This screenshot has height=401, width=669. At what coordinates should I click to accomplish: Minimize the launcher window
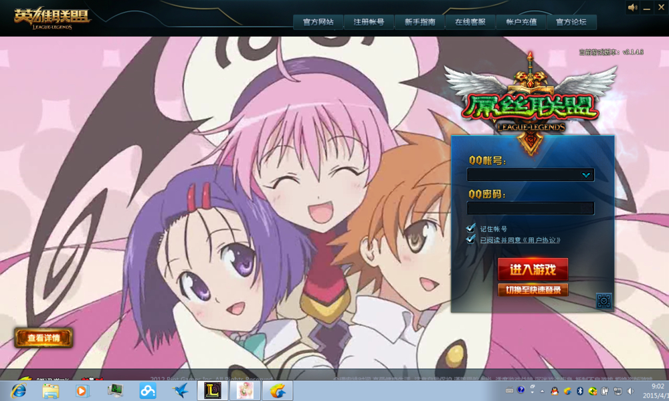click(x=647, y=8)
